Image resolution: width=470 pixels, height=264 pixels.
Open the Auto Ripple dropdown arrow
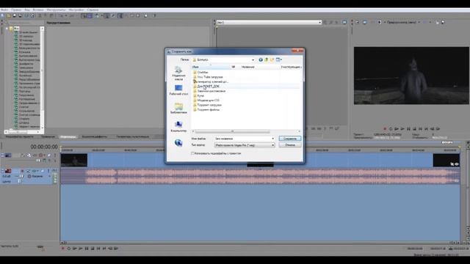pos(101,15)
